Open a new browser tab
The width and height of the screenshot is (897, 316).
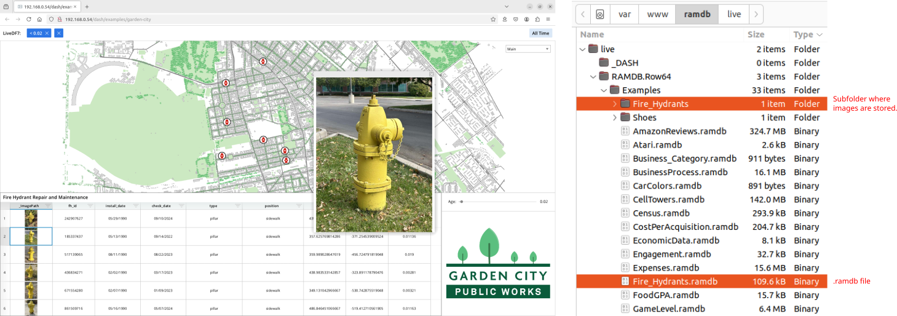point(87,6)
